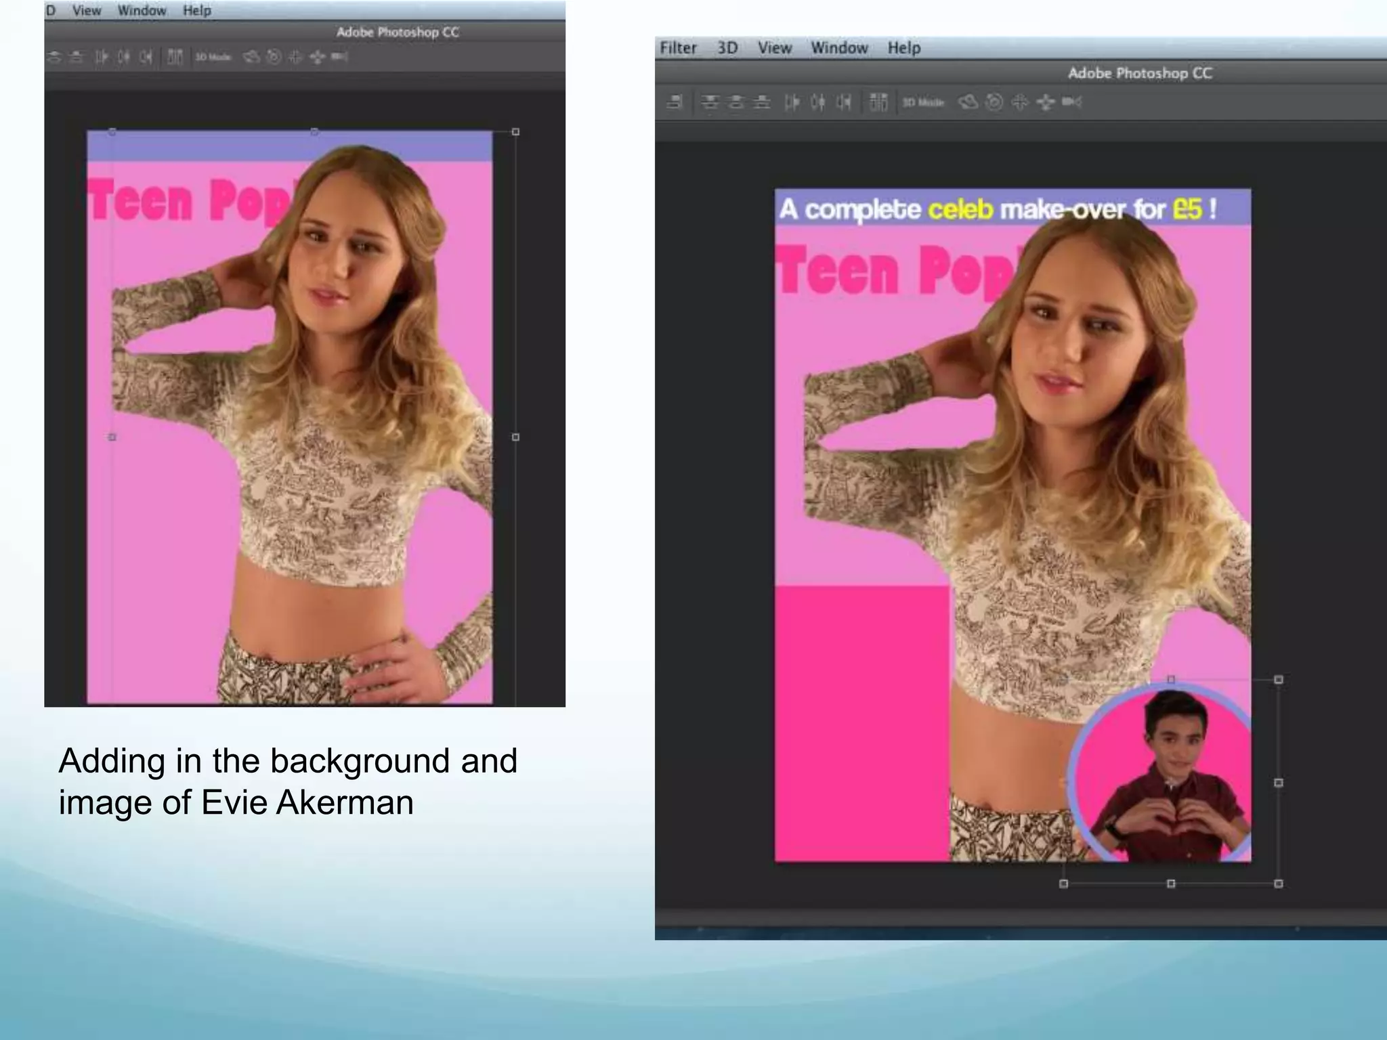Click Auto-Align Layers icon, right window
Screen dimensions: 1387x1040
(878, 102)
